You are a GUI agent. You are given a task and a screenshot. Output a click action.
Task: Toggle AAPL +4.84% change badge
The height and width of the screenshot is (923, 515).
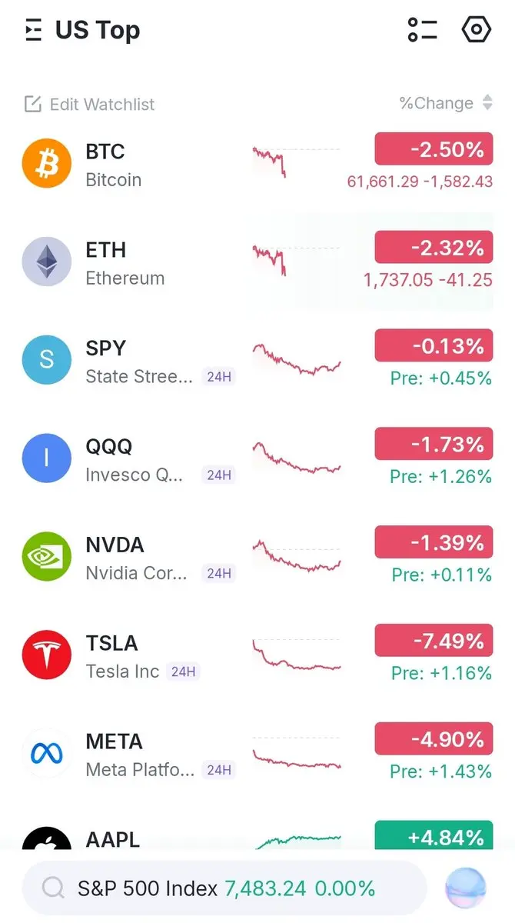click(434, 836)
